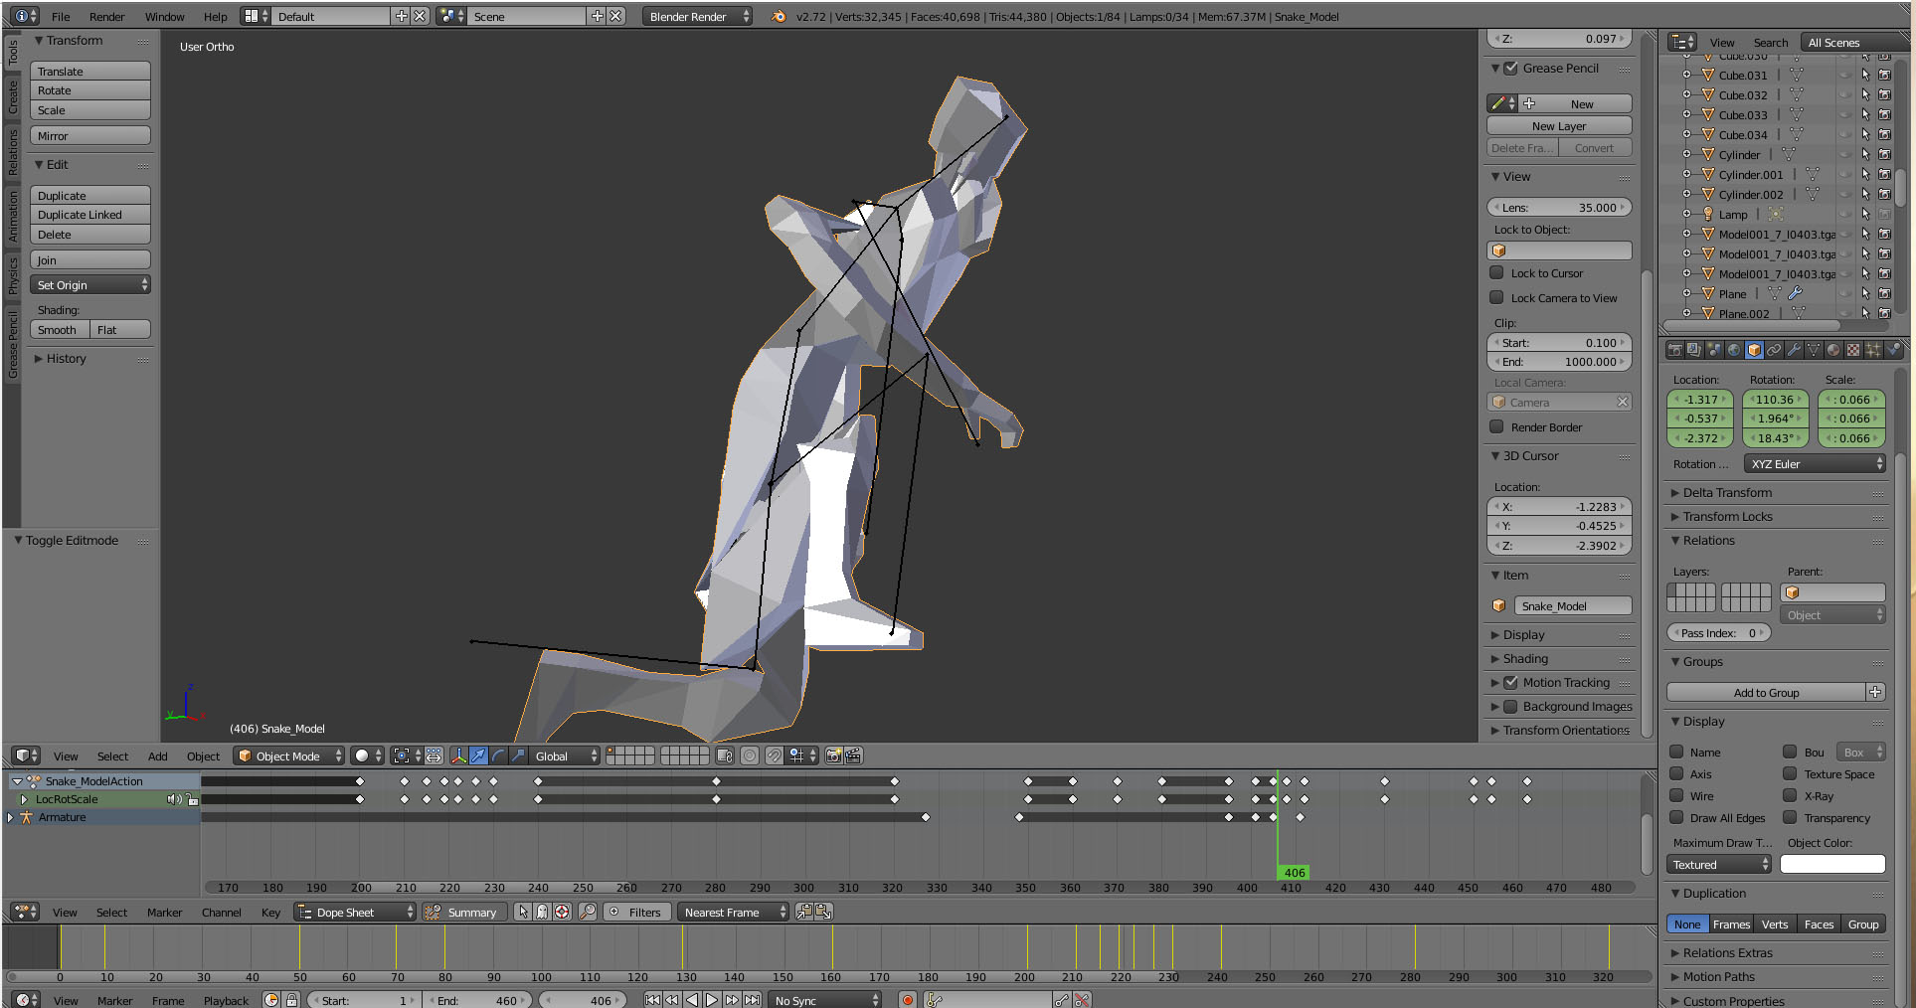
Task: Play the animation forward
Action: pyautogui.click(x=712, y=1000)
